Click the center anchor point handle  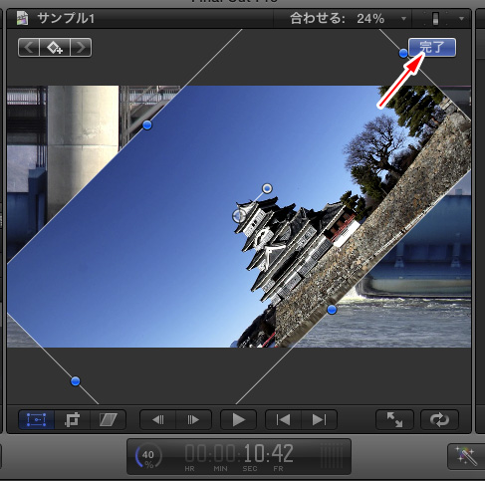239,216
